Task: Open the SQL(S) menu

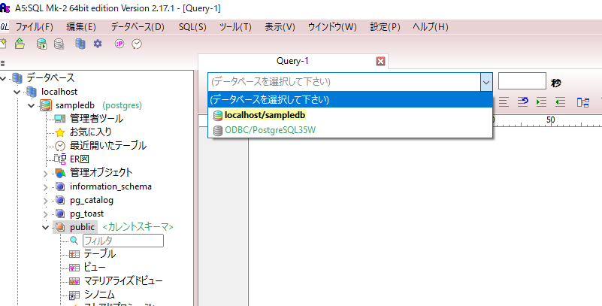Action: [192, 27]
